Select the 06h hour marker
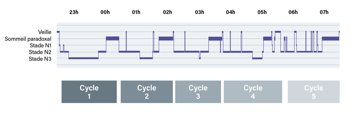Screen dimensions: 351x114 293,12
